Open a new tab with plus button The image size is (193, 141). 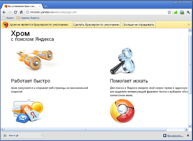[46, 6]
